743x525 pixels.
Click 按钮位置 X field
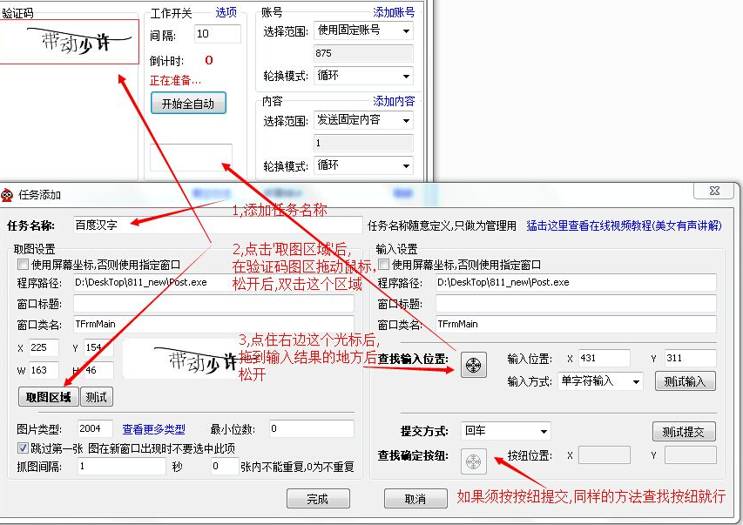[605, 454]
